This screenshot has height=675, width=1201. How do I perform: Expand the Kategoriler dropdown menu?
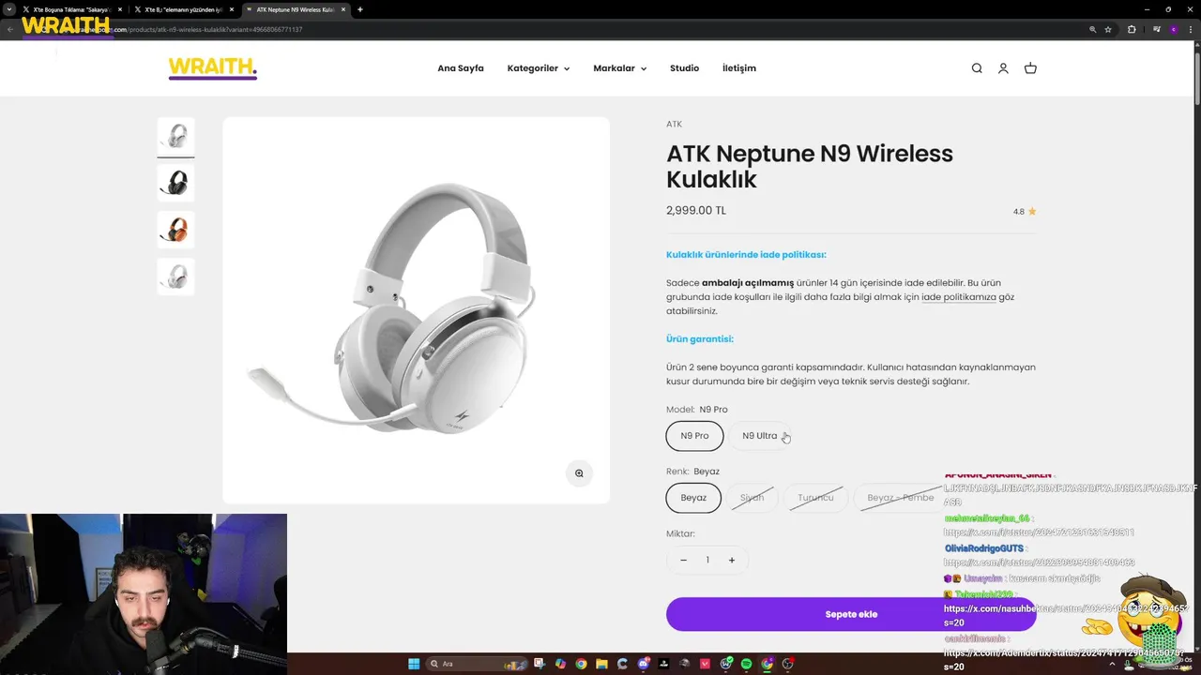[x=539, y=68]
